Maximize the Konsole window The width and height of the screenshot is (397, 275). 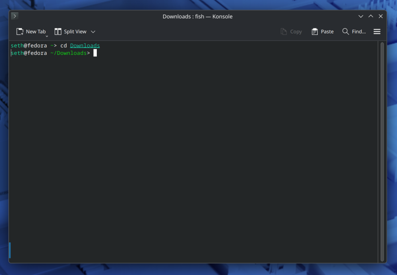tap(371, 16)
